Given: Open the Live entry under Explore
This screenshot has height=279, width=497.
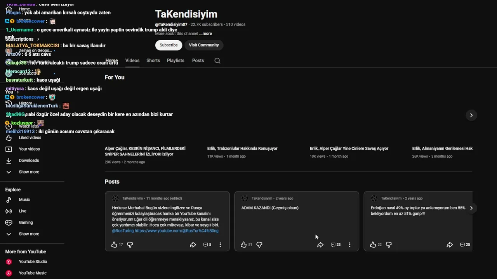Looking at the screenshot, I should point(23,211).
